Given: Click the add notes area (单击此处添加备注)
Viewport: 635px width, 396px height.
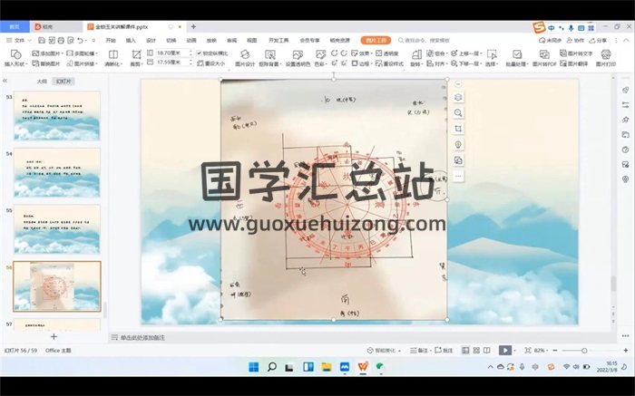Looking at the screenshot, I should coord(142,337).
